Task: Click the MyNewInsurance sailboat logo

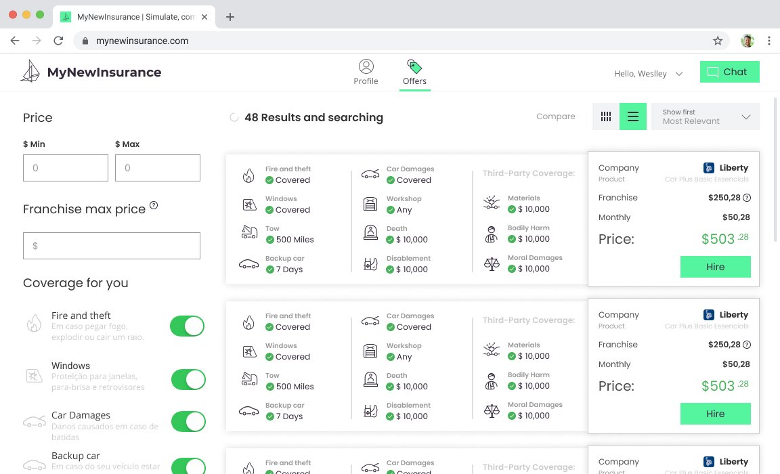Action: coord(30,72)
